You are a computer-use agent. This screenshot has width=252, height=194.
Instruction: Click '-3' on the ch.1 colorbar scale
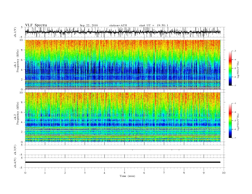235,51
